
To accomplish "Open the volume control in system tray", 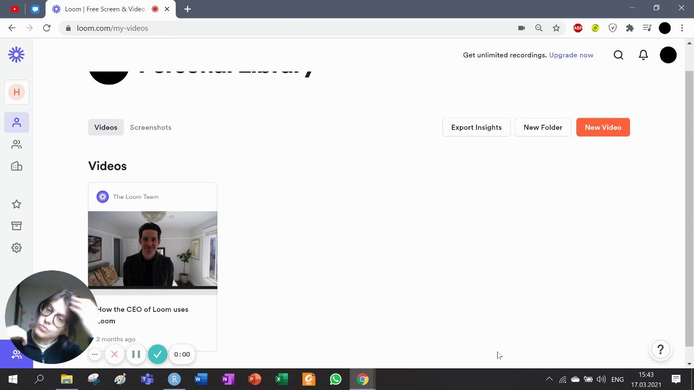I will (x=601, y=380).
